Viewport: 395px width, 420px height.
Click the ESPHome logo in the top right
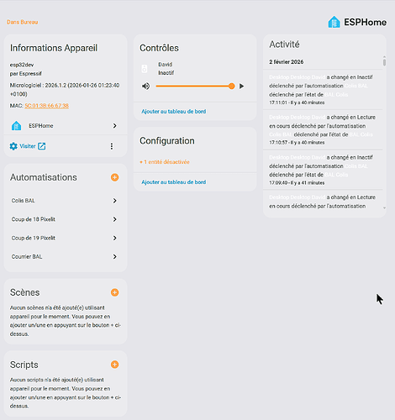pos(357,22)
